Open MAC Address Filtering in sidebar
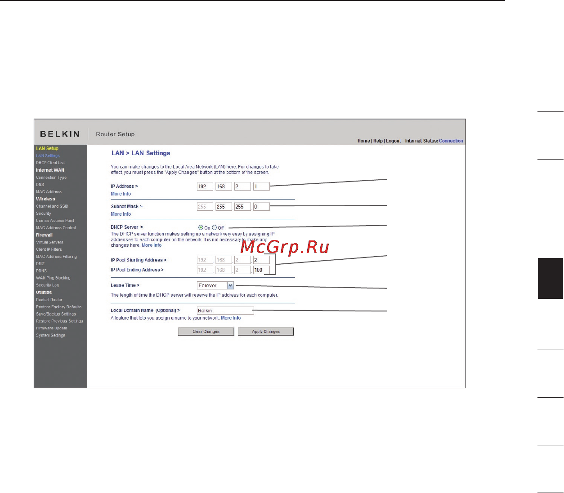The image size is (564, 493). (56, 256)
